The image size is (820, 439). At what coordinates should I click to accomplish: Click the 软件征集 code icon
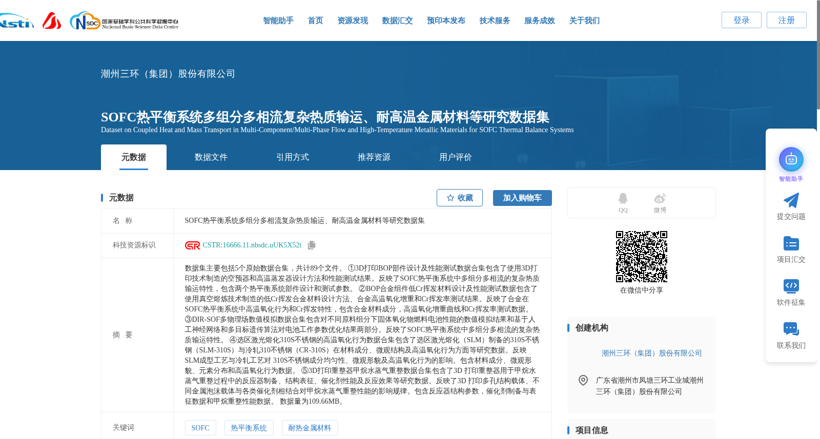pyautogui.click(x=791, y=286)
